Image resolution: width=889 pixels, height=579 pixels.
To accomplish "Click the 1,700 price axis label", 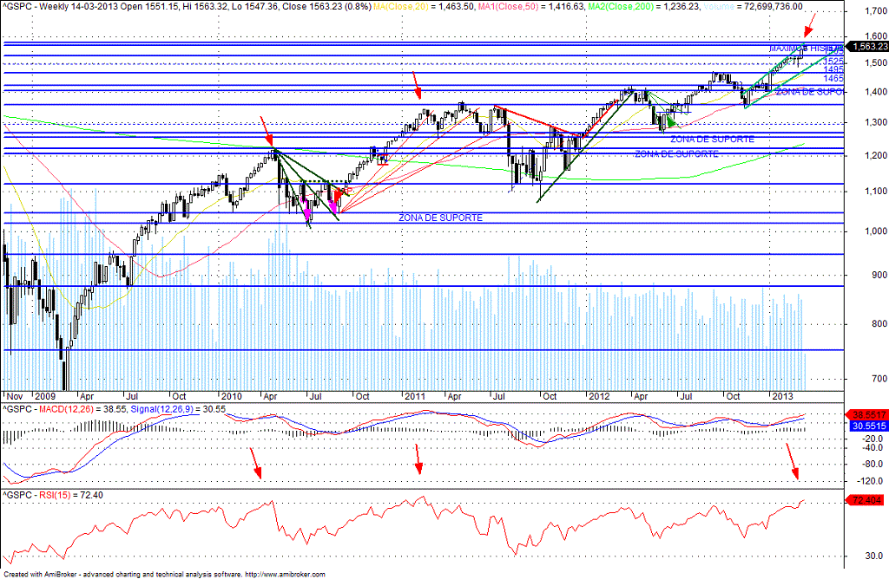I will click(876, 10).
